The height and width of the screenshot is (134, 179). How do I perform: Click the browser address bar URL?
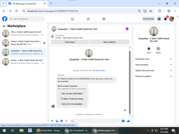coord(53,11)
